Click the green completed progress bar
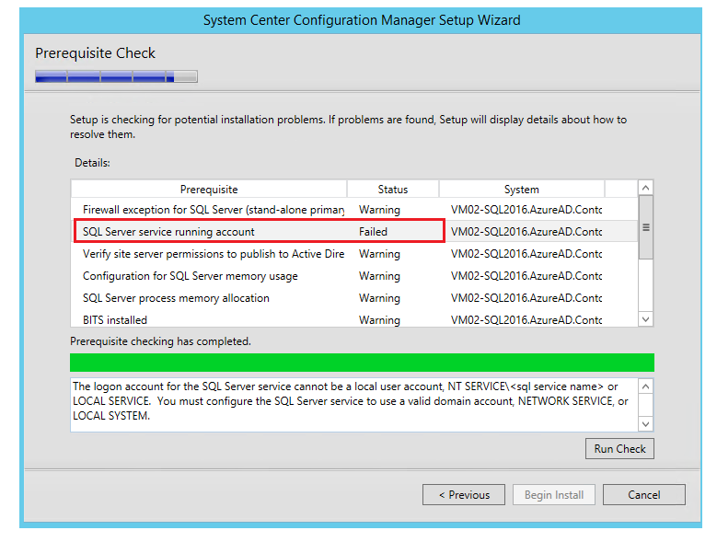The height and width of the screenshot is (542, 717). tap(362, 363)
